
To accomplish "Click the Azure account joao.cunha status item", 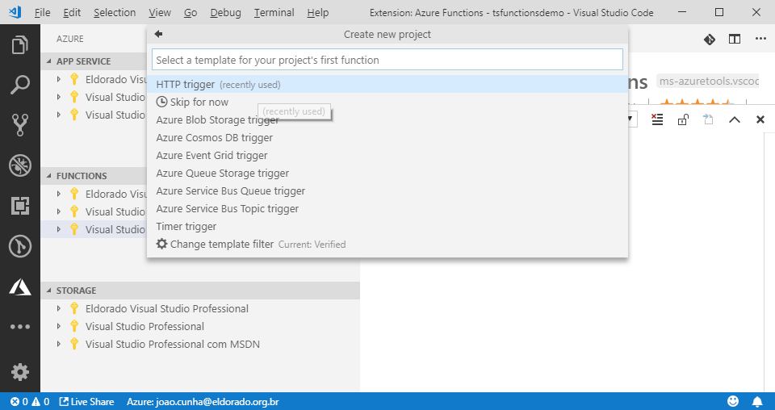I will tap(203, 402).
